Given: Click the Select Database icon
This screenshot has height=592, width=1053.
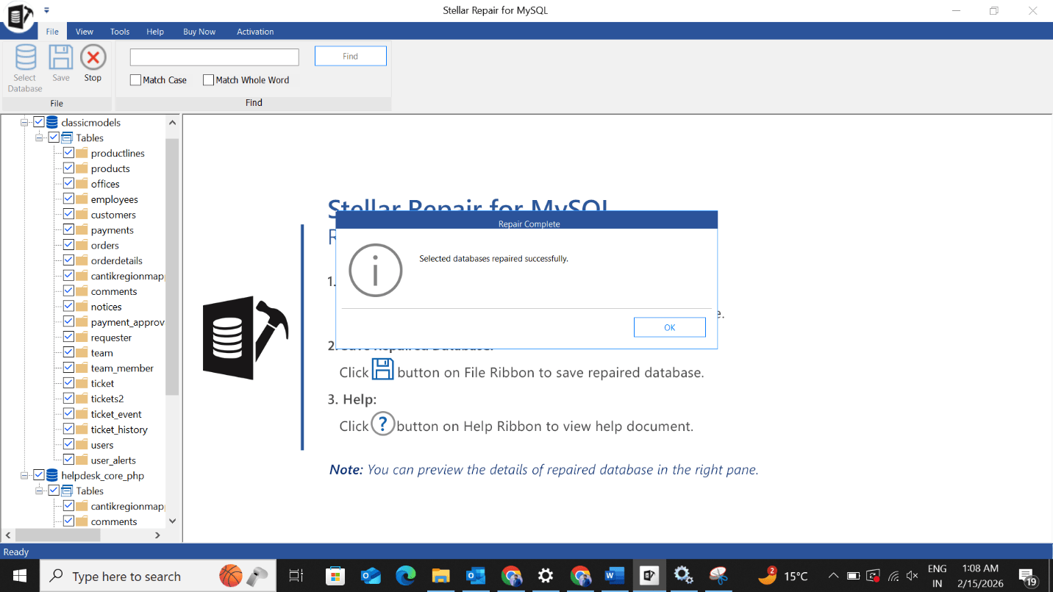Looking at the screenshot, I should [x=25, y=58].
